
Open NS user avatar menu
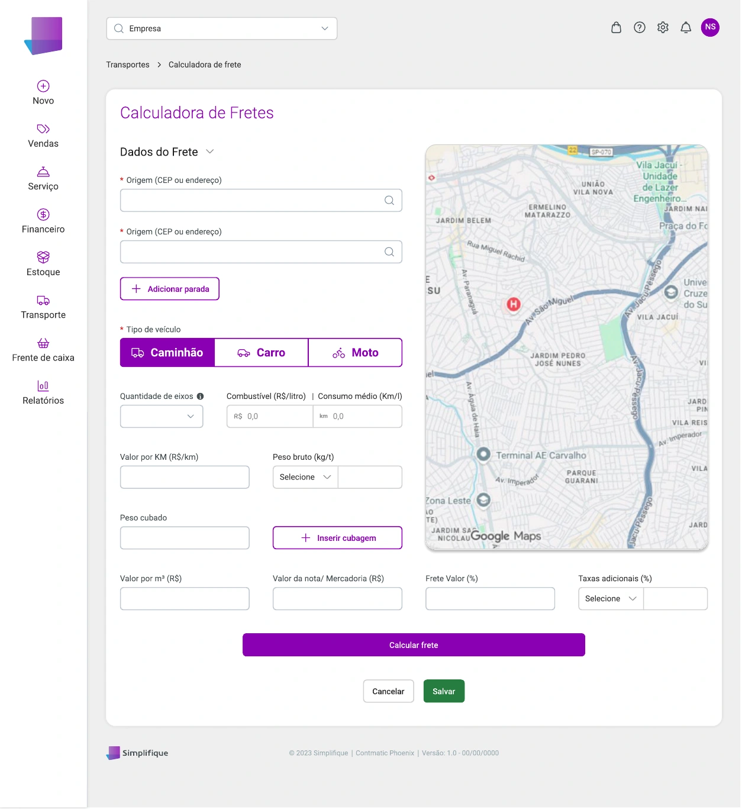click(x=710, y=27)
